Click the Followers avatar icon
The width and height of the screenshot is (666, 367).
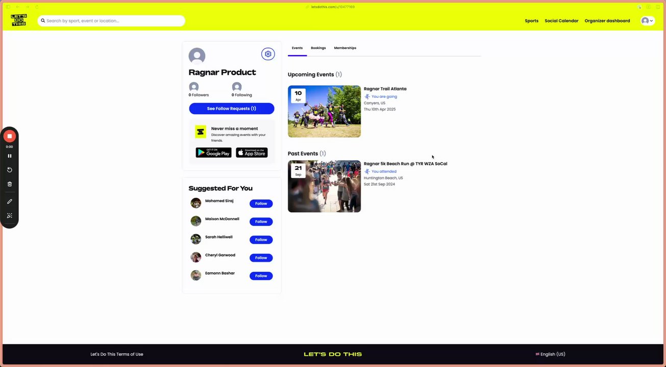click(194, 87)
